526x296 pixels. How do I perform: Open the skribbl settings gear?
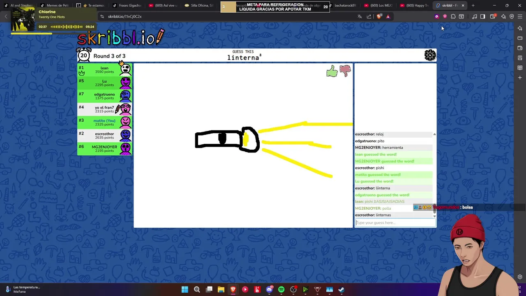(x=430, y=55)
